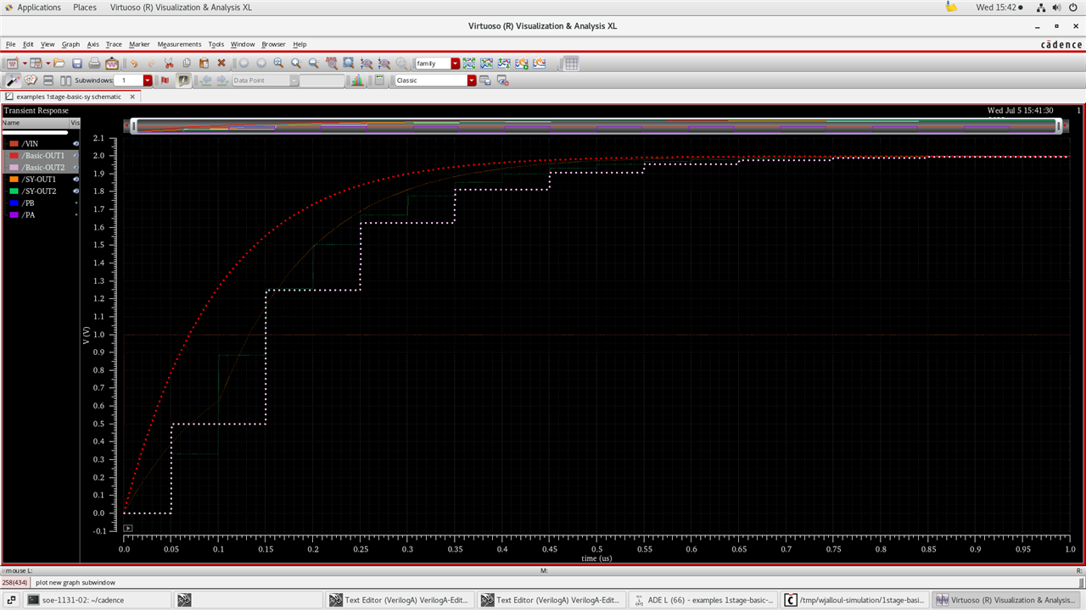Click the paste clipboard icon
Viewport: 1086px width, 610px height.
[x=204, y=64]
